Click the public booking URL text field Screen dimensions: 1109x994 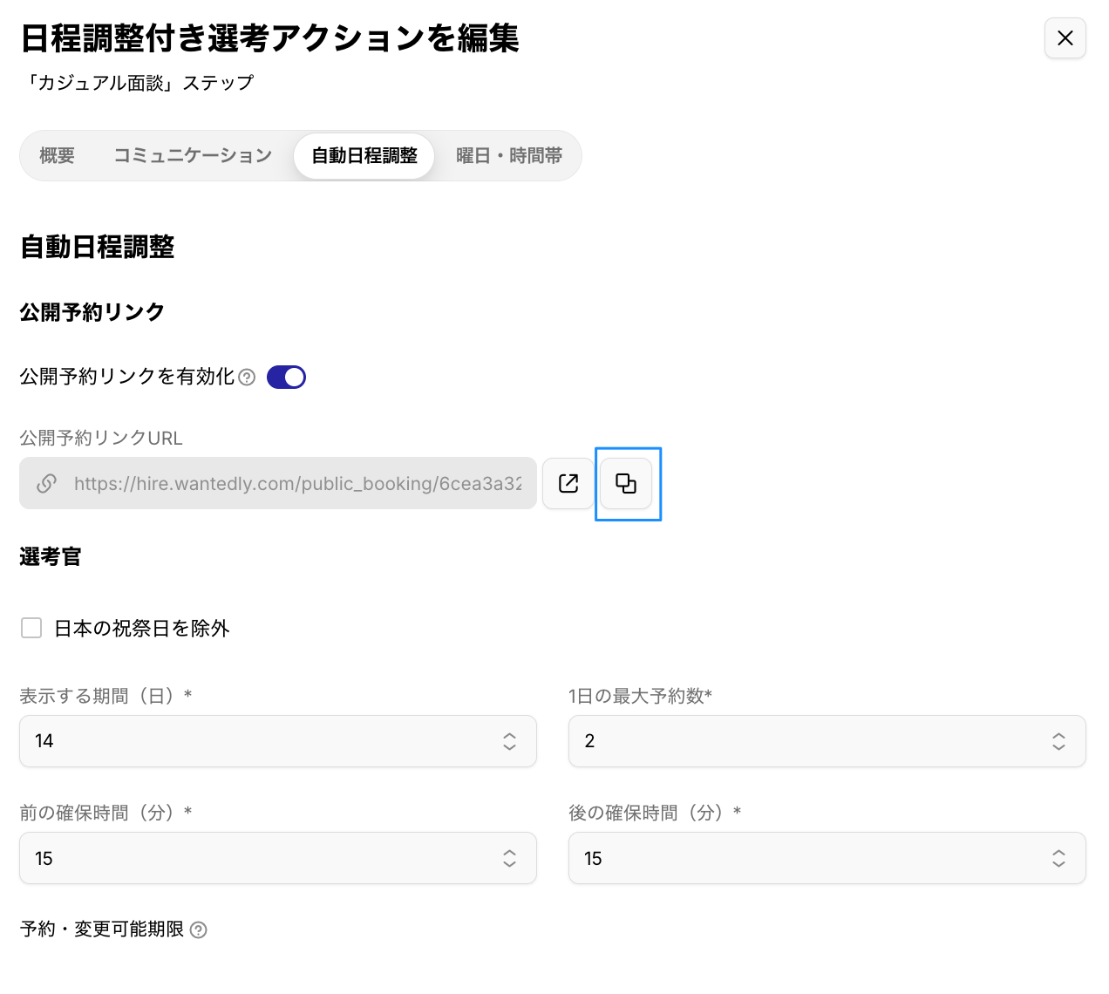[296, 483]
